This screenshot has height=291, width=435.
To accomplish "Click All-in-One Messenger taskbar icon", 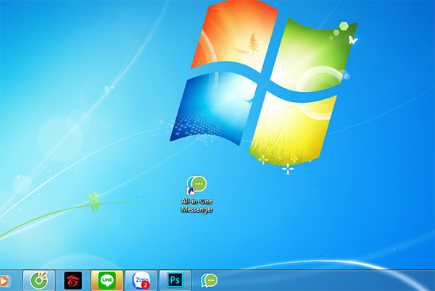I will [210, 279].
